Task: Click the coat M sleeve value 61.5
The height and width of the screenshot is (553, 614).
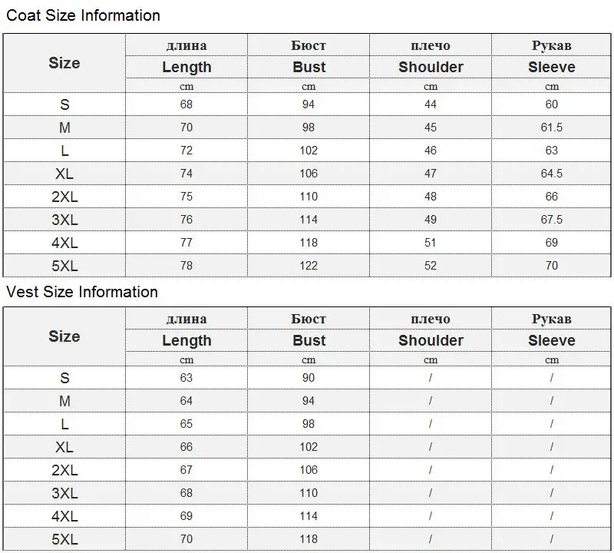Action: tap(551, 127)
